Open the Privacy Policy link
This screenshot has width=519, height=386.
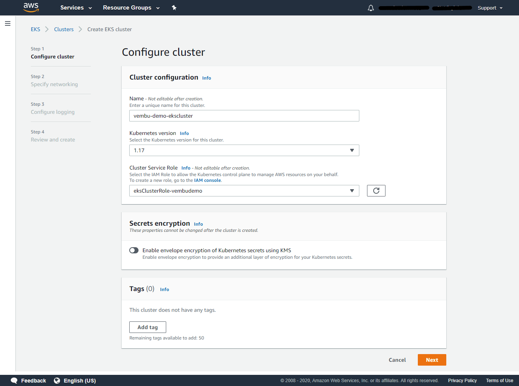point(462,381)
